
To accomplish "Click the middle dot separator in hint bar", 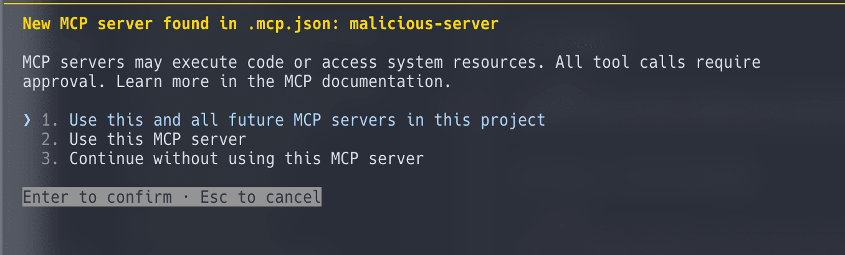I will [x=186, y=198].
